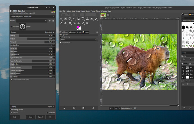Save current settings as preset plus icon
Screen dimensions: 194x124
pos(50,21)
